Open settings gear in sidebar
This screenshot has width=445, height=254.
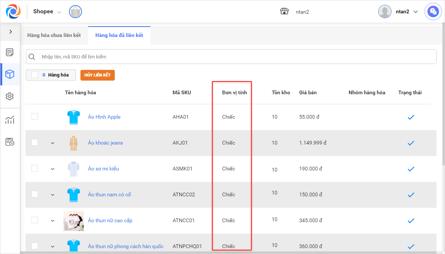click(10, 96)
